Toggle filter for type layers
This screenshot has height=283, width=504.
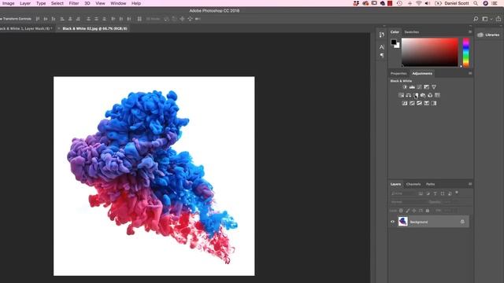[435, 193]
